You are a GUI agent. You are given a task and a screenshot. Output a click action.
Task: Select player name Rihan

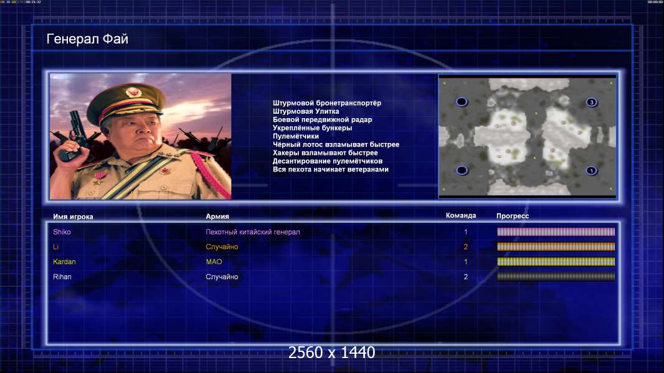pyautogui.click(x=62, y=277)
